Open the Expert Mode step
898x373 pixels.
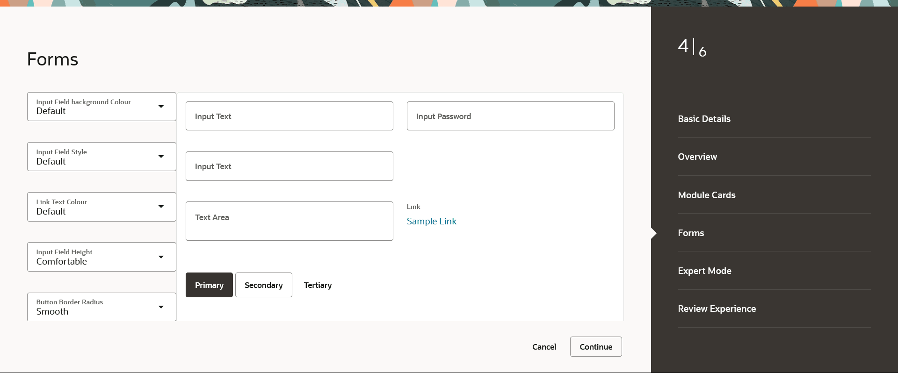pos(704,271)
